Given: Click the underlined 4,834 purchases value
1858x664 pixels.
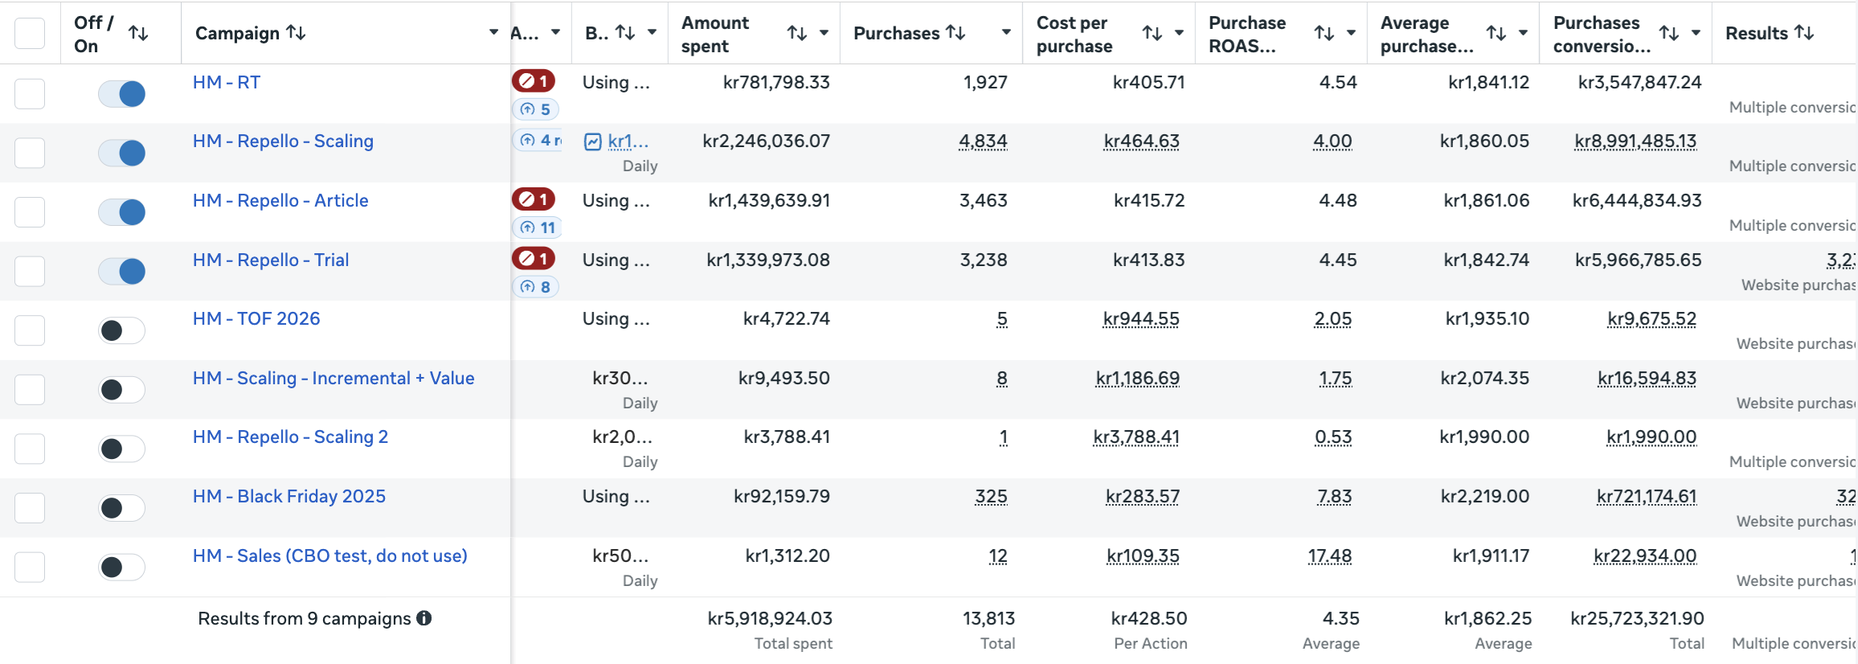Looking at the screenshot, I should pos(983,141).
